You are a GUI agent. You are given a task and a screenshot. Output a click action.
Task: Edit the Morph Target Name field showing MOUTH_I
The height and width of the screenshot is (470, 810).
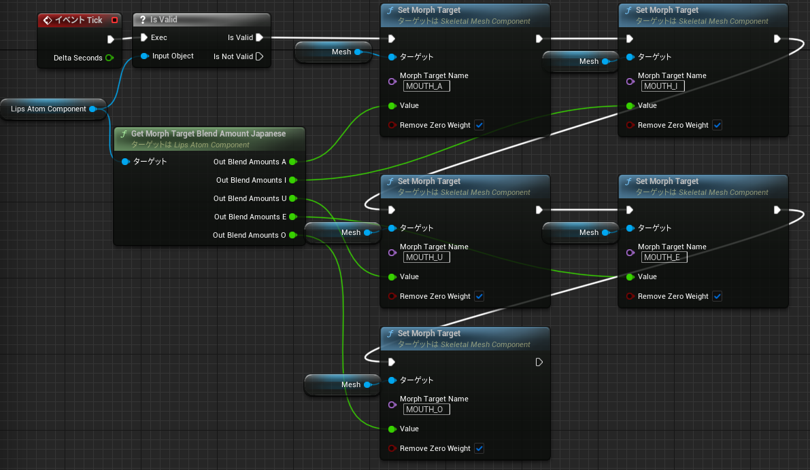662,86
